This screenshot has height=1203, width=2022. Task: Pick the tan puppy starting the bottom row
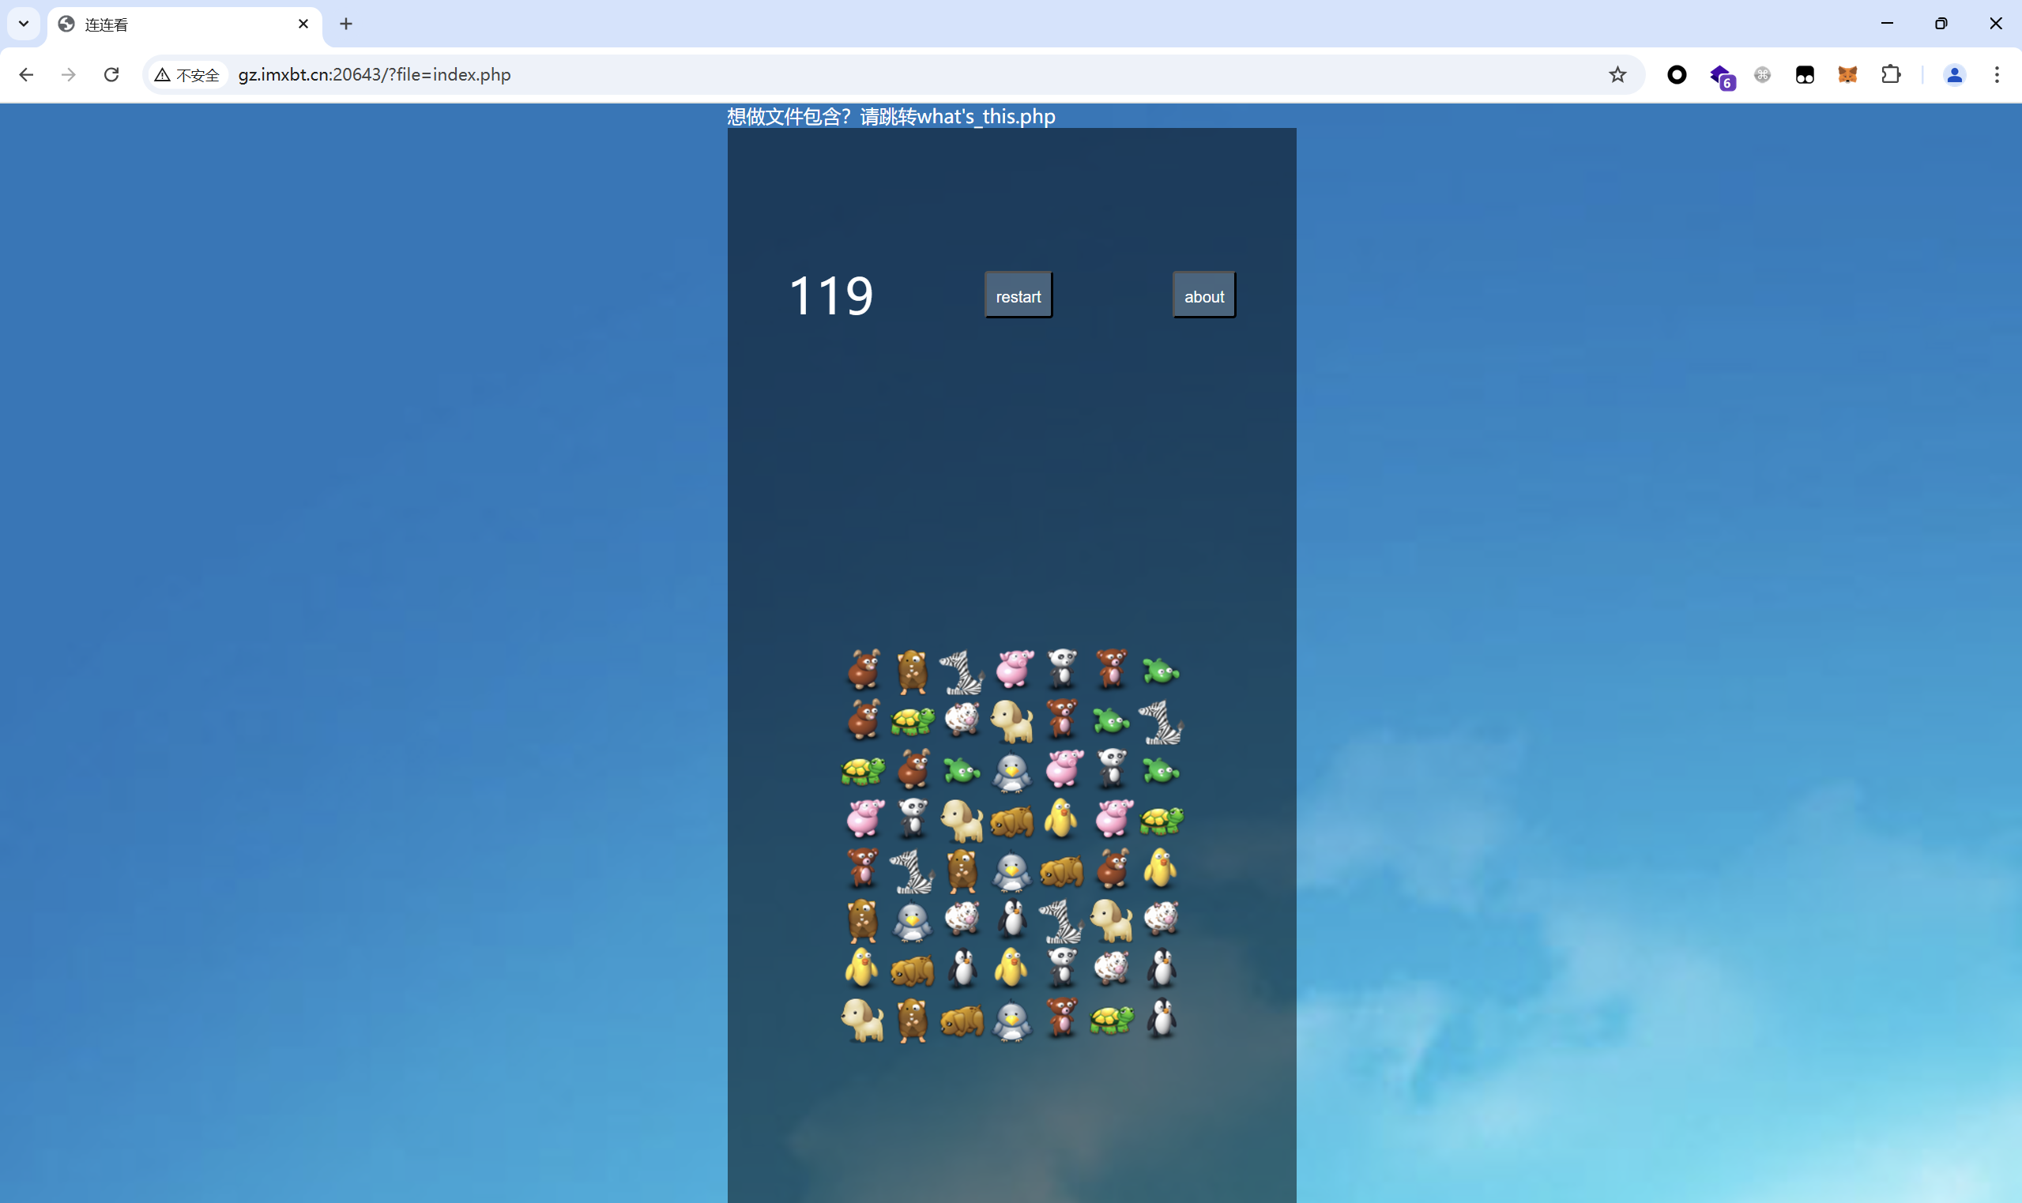tap(863, 1019)
